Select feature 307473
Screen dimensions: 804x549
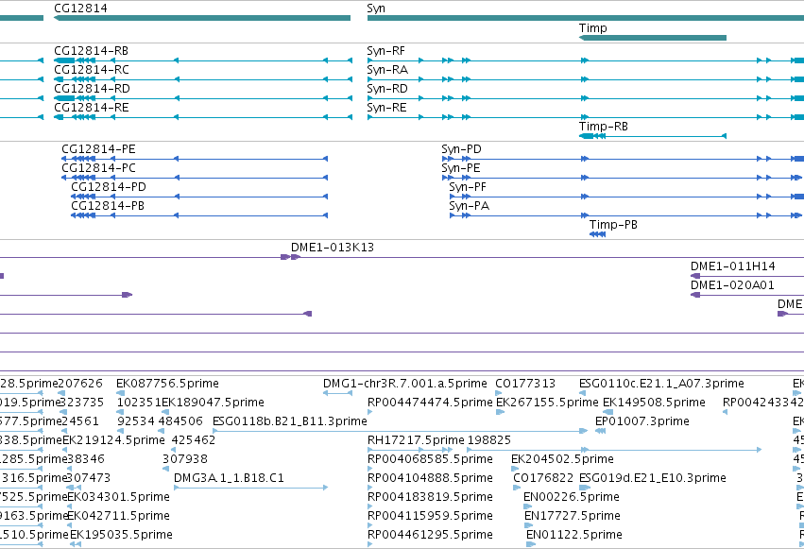click(x=88, y=478)
